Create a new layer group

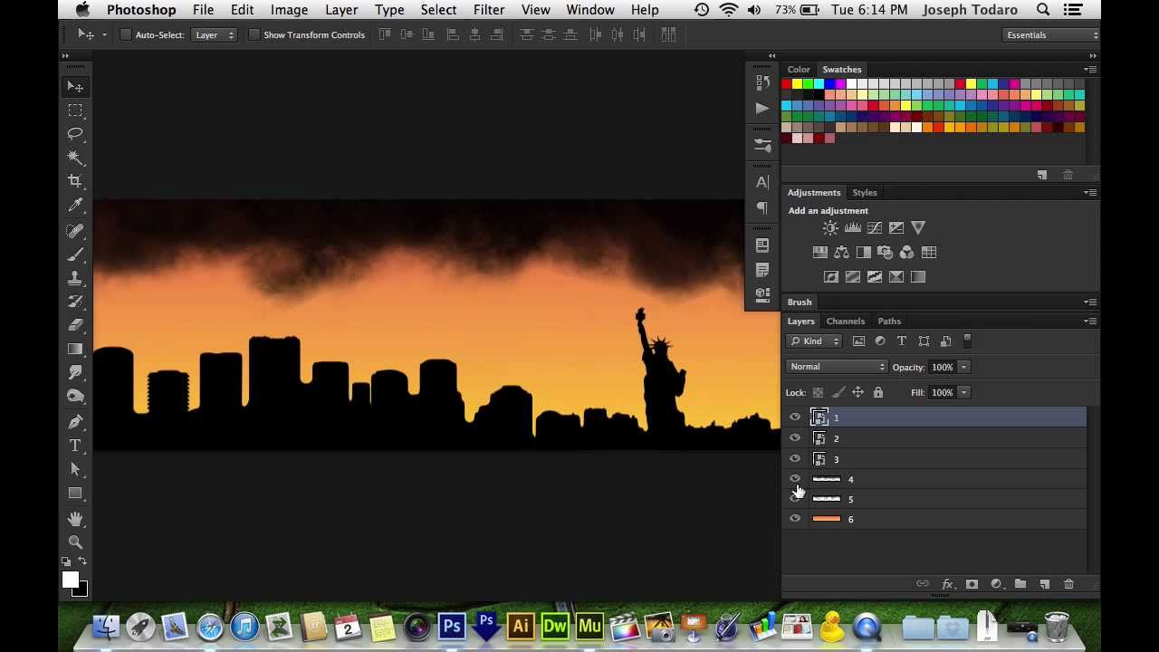pos(1020,584)
